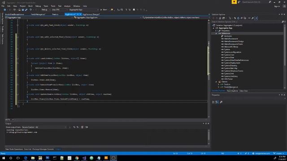Open the Aggregator_App.AggForm class dropdown
This screenshot has height=161, width=287.
point(108,17)
